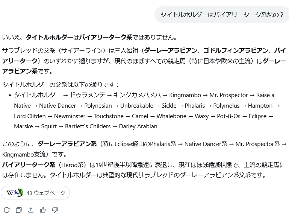Screen dimensions: 289x216
Task: Select Whalebone in the sire line list
Action: point(171,116)
